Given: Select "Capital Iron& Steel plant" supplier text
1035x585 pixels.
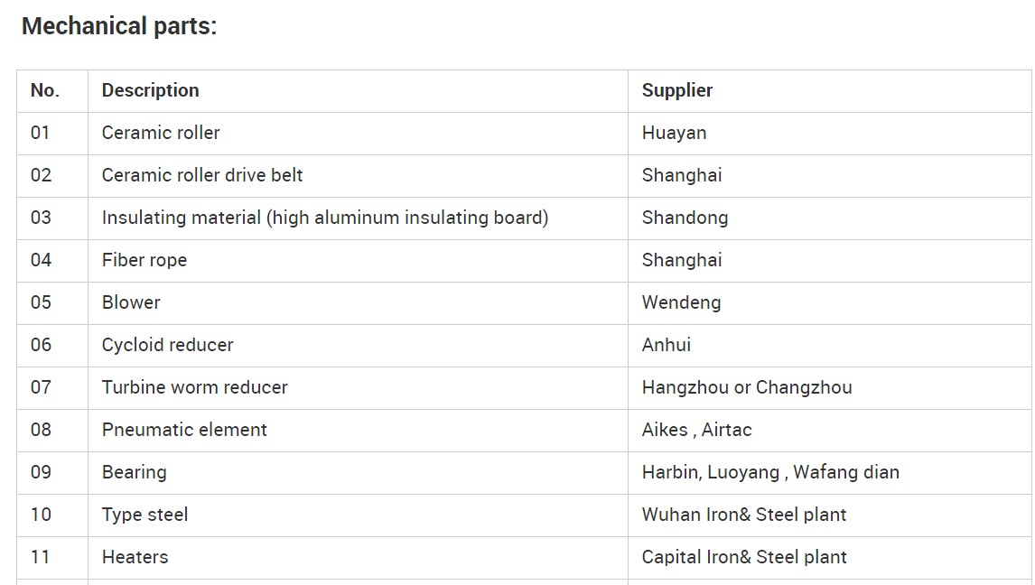Looking at the screenshot, I should (x=744, y=557).
